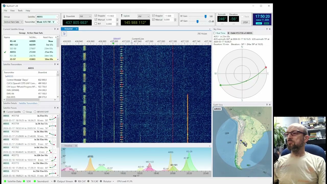Viewport: 327px width, 184px height.
Task: Open the View menu
Action: [12, 11]
